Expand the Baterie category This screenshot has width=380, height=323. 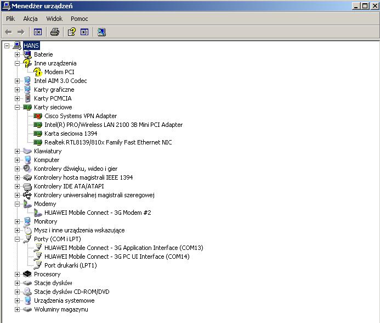click(18, 54)
